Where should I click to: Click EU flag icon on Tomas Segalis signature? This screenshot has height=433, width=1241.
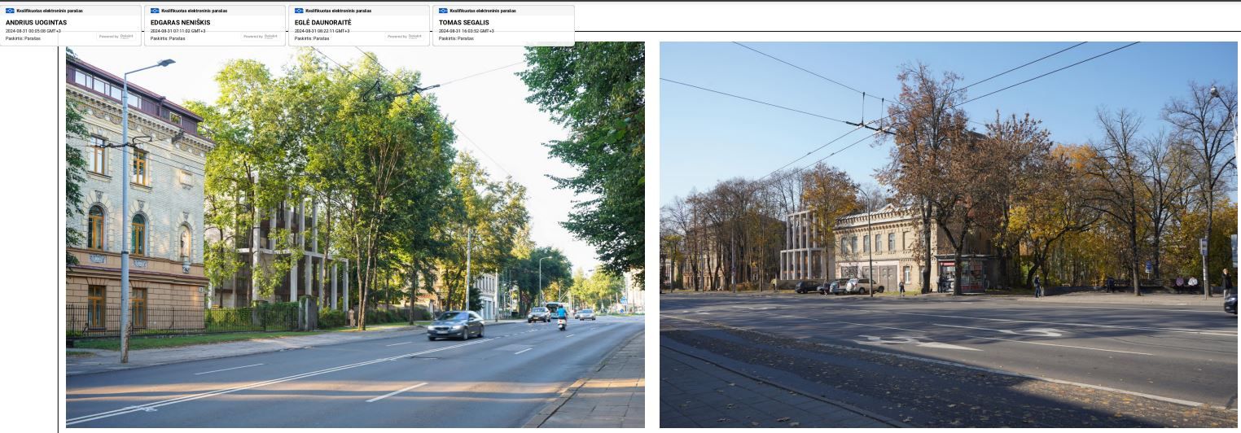443,11
